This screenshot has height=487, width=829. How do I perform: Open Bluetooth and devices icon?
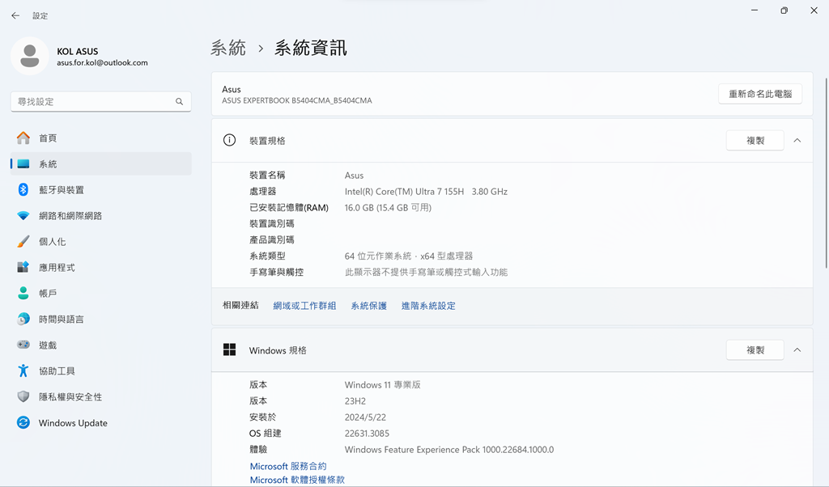coord(23,190)
